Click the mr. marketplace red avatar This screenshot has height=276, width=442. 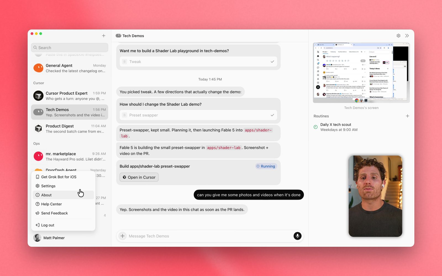click(x=38, y=156)
